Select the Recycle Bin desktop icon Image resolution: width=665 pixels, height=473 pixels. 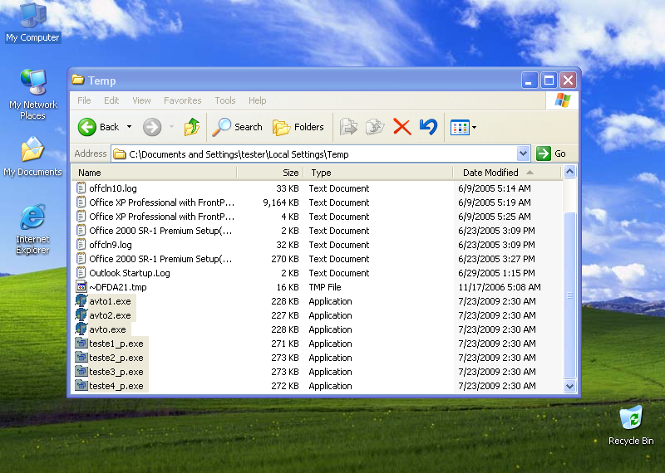631,426
